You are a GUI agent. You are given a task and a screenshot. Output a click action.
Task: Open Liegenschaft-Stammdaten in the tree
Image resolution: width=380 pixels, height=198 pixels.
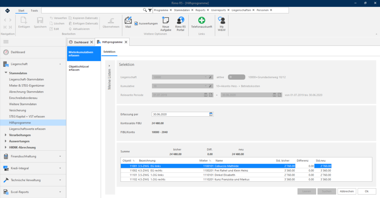(26, 79)
